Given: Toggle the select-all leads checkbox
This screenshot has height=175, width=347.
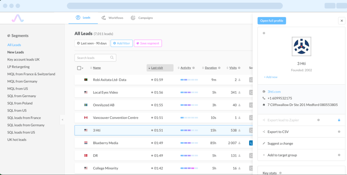Looking at the screenshot, I should click(x=79, y=68).
